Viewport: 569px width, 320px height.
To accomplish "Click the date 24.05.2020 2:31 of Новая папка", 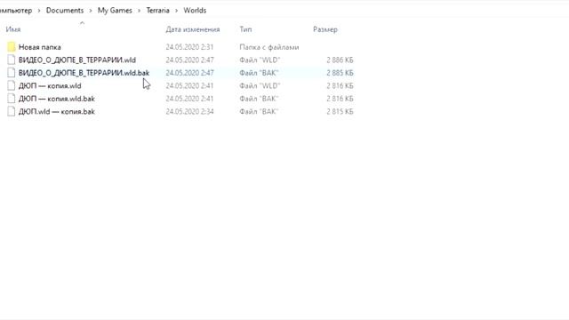I will [x=189, y=47].
